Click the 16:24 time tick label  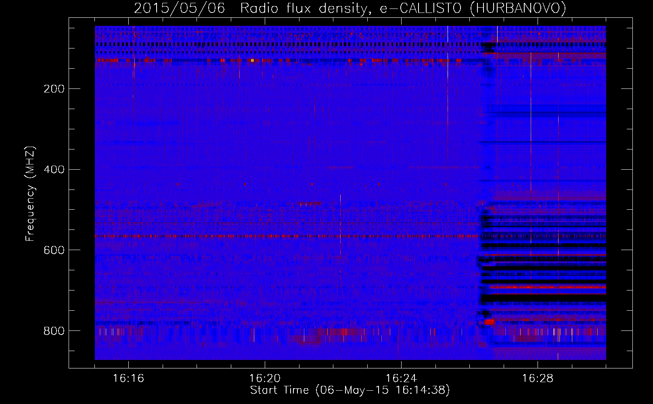[x=401, y=379]
